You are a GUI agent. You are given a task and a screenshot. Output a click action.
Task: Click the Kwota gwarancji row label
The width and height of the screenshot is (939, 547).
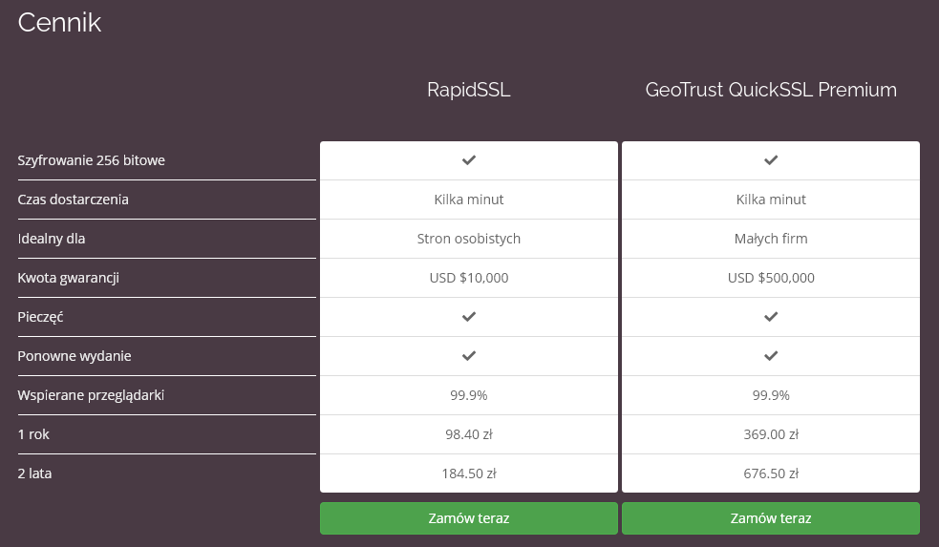pos(68,278)
